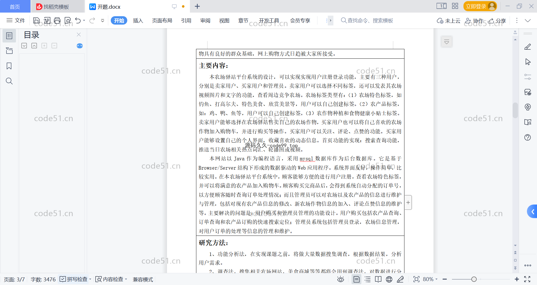Enter full screen mode icon
Image resolution: width=537 pixels, height=285 pixels.
coord(527,279)
